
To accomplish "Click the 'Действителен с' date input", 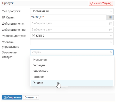I will 72,24.
